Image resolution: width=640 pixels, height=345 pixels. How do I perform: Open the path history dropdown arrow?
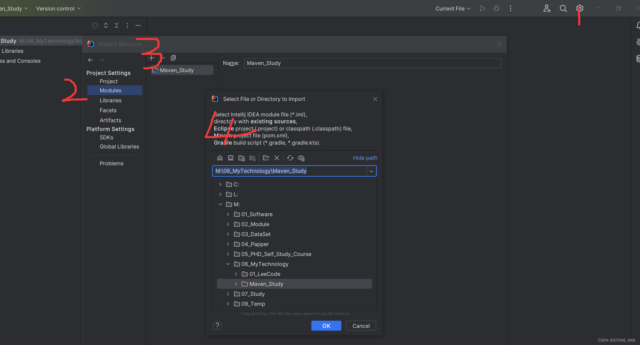point(371,171)
